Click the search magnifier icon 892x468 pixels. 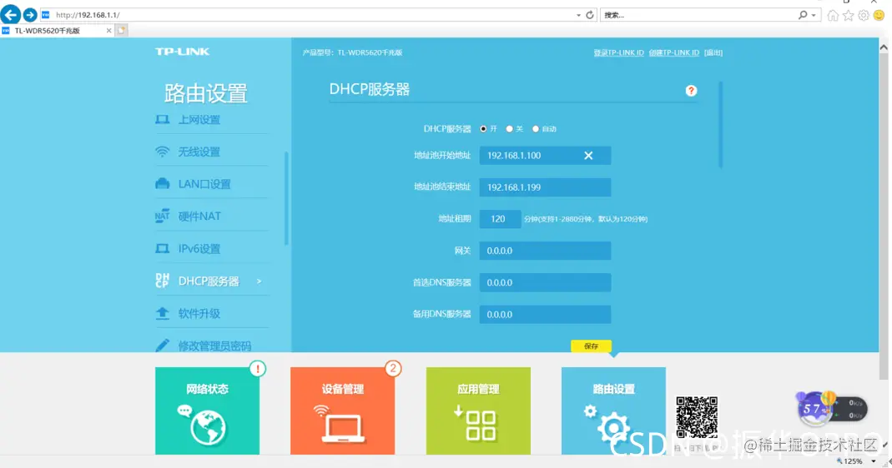pos(802,15)
